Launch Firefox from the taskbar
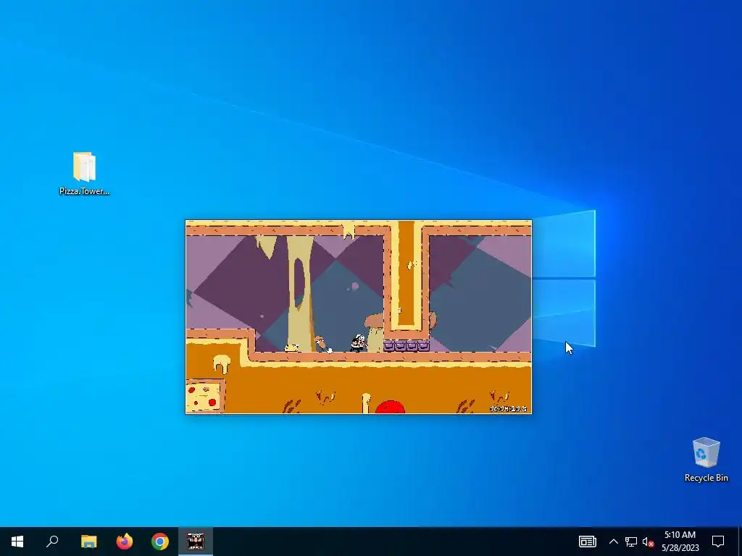This screenshot has width=742, height=556. pyautogui.click(x=125, y=542)
